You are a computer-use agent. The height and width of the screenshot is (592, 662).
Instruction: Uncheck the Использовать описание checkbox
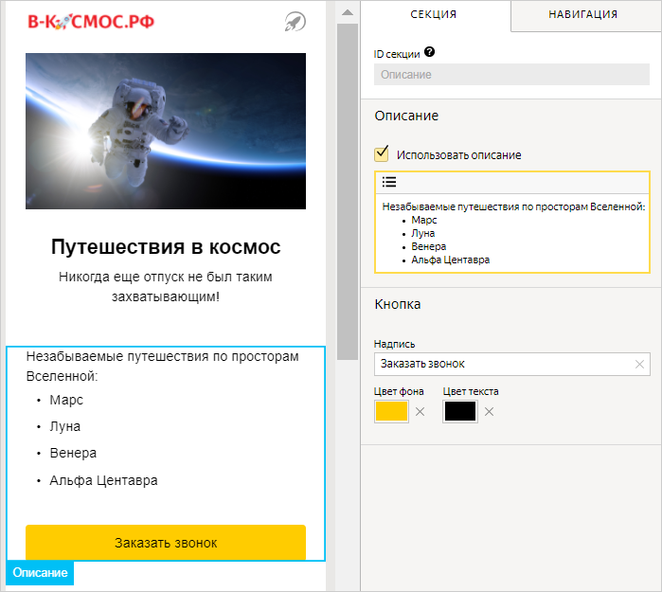point(383,153)
